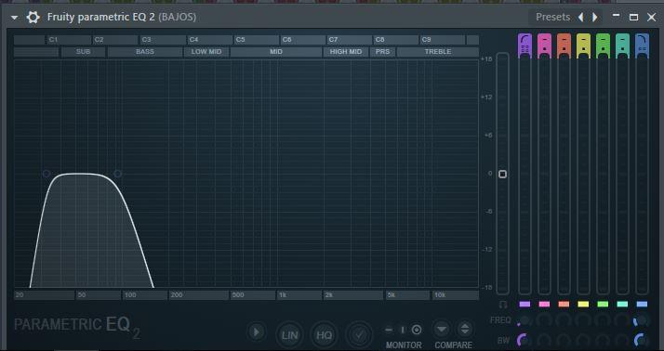Viewport: 664px width, 351px height.
Task: Select the vertical bar monitor option
Action: coord(403,330)
